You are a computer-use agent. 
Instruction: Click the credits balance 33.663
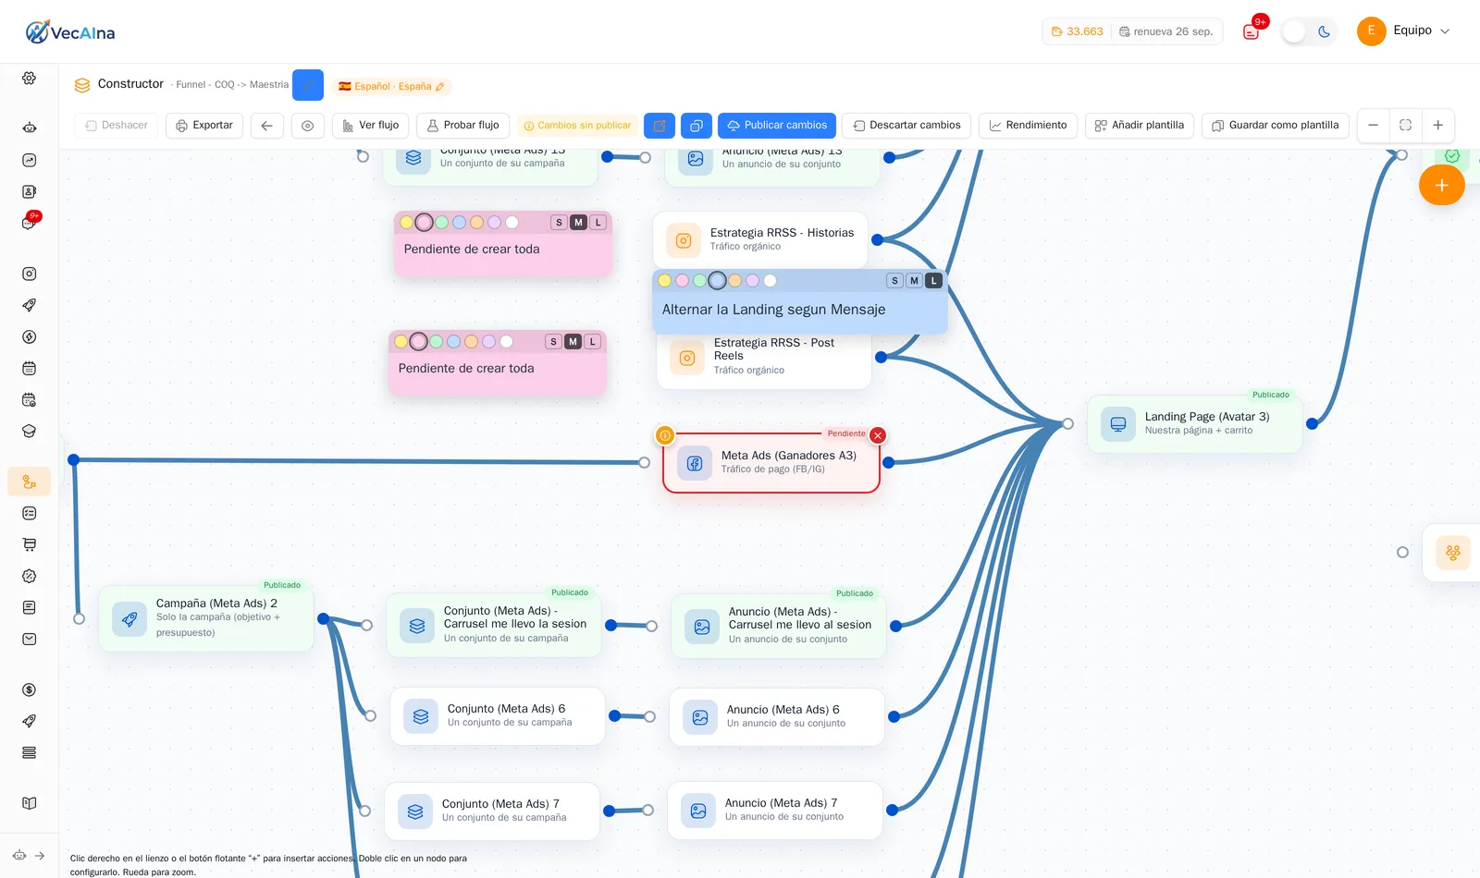[x=1078, y=31]
